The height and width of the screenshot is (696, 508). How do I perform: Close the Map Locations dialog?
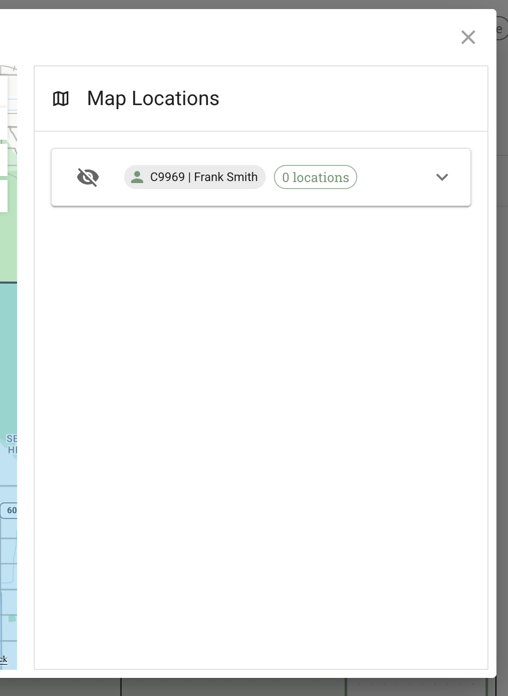click(x=468, y=37)
